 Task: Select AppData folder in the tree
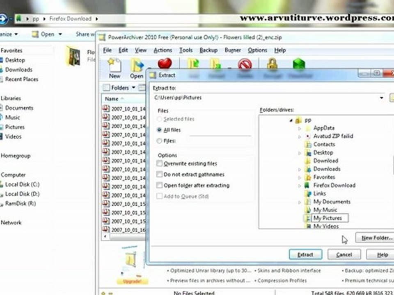[x=324, y=128]
